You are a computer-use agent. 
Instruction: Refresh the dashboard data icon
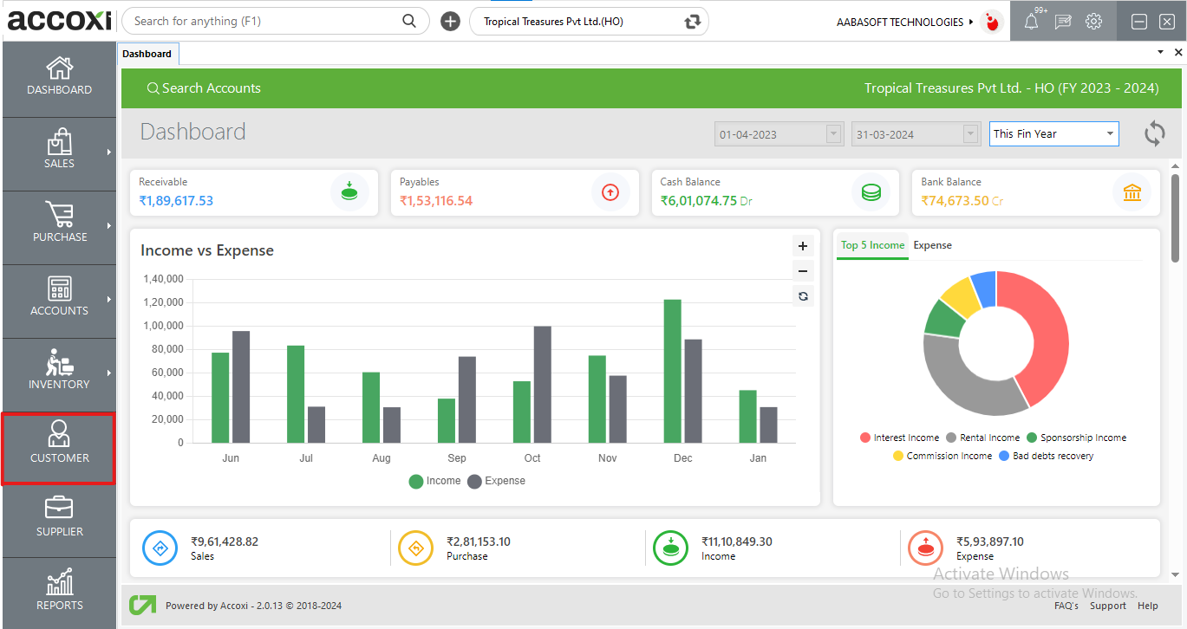1154,133
